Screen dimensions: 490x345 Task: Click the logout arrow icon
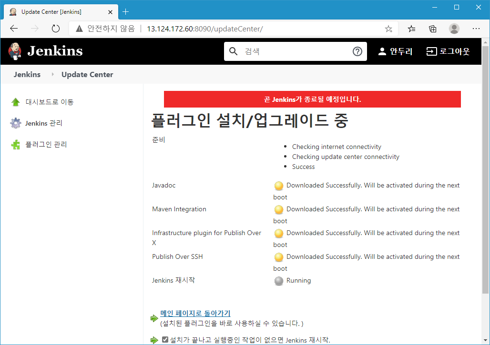click(x=431, y=51)
